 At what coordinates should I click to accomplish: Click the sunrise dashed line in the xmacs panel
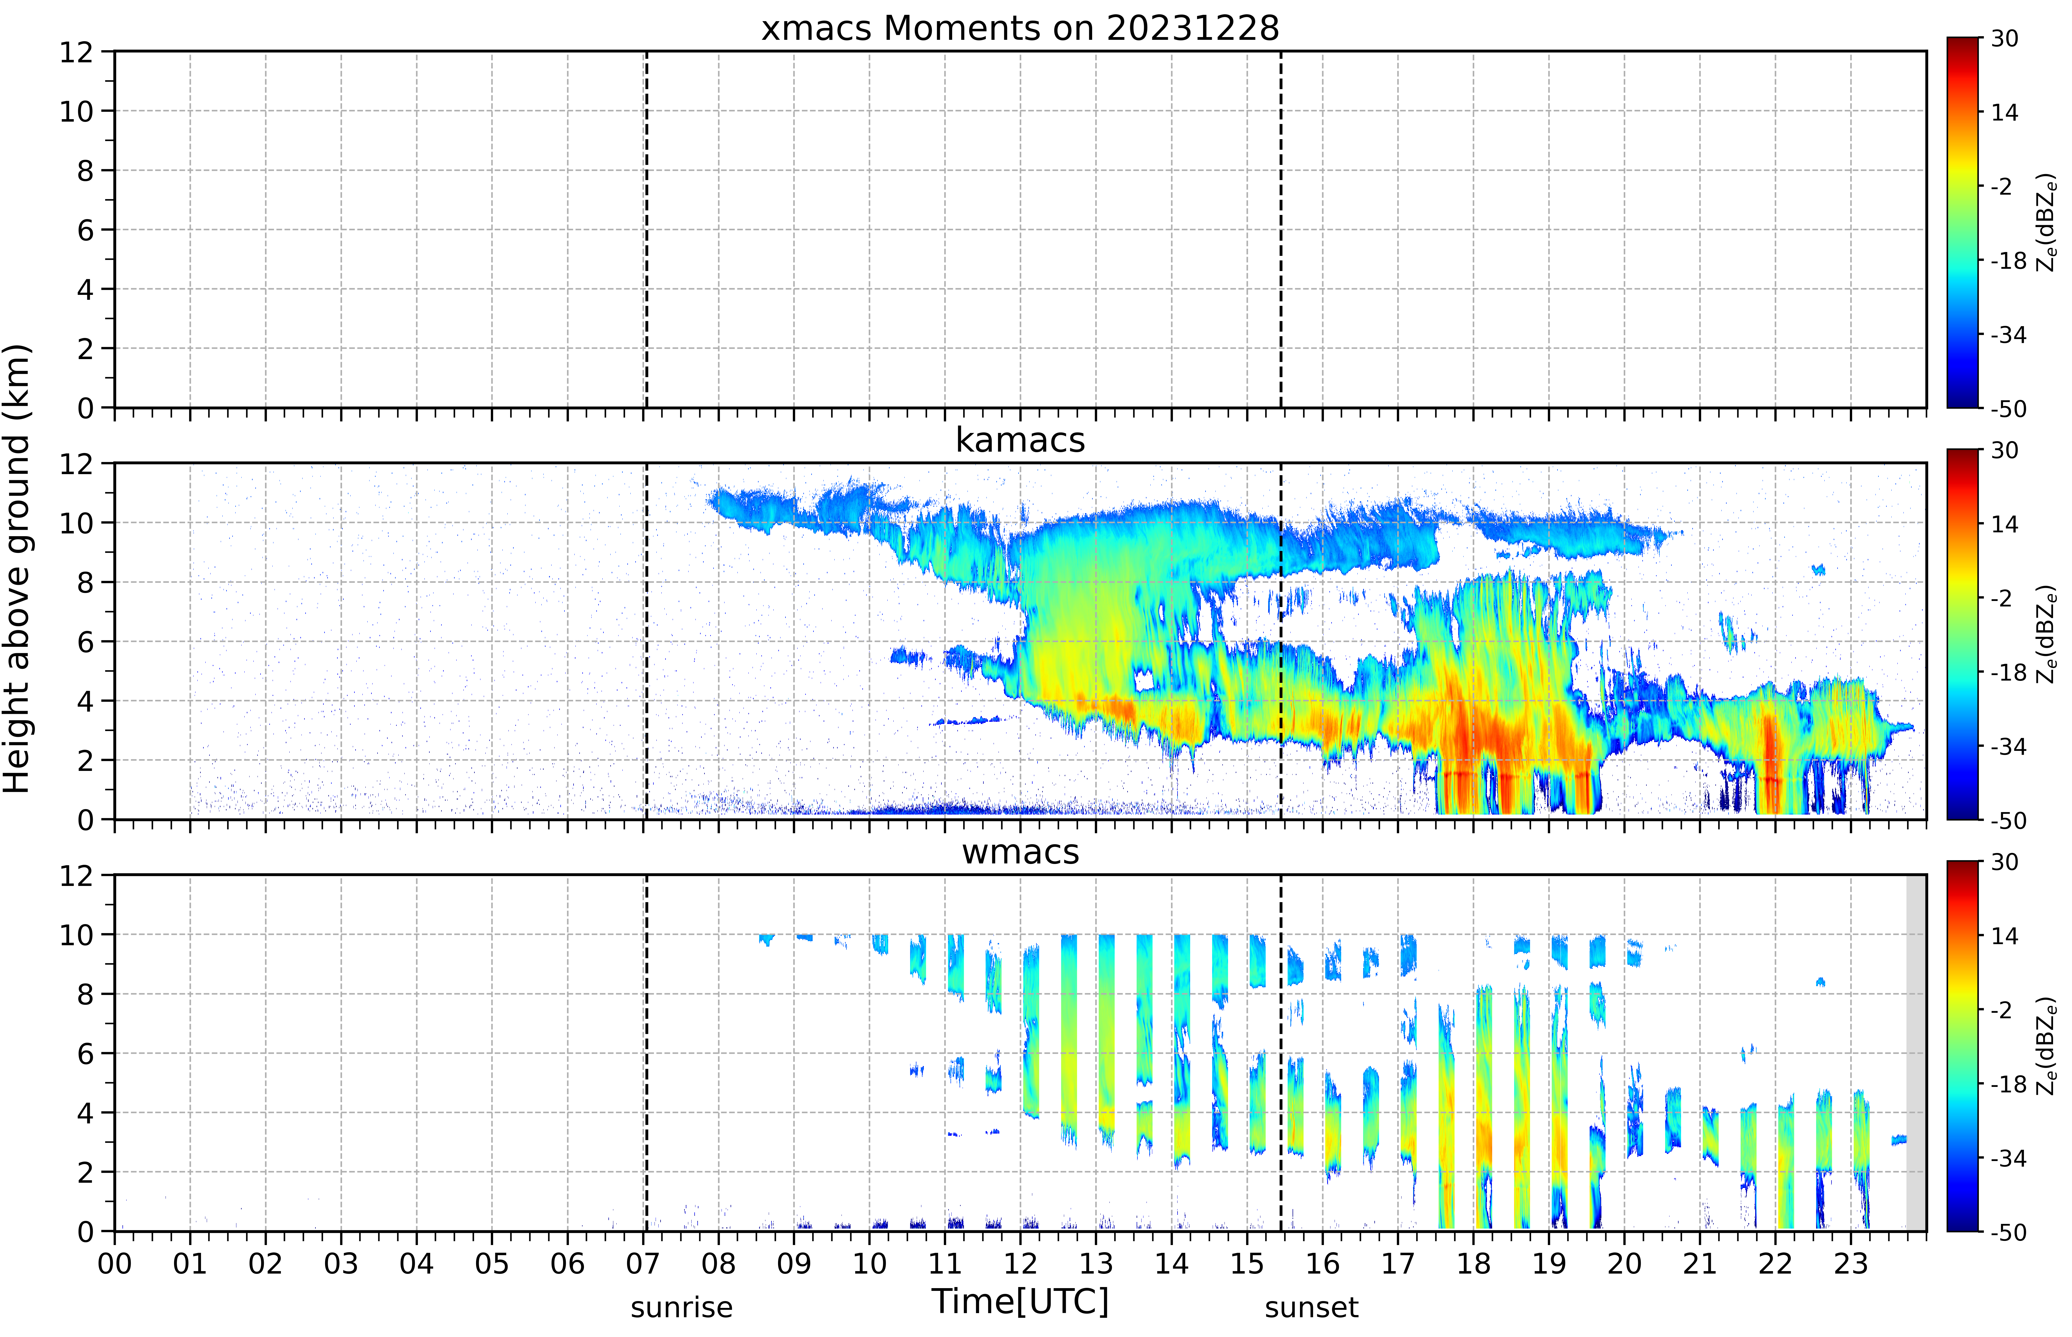point(647,229)
